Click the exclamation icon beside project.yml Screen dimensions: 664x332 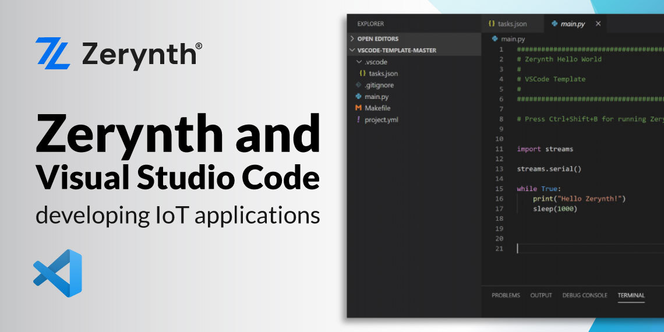359,119
